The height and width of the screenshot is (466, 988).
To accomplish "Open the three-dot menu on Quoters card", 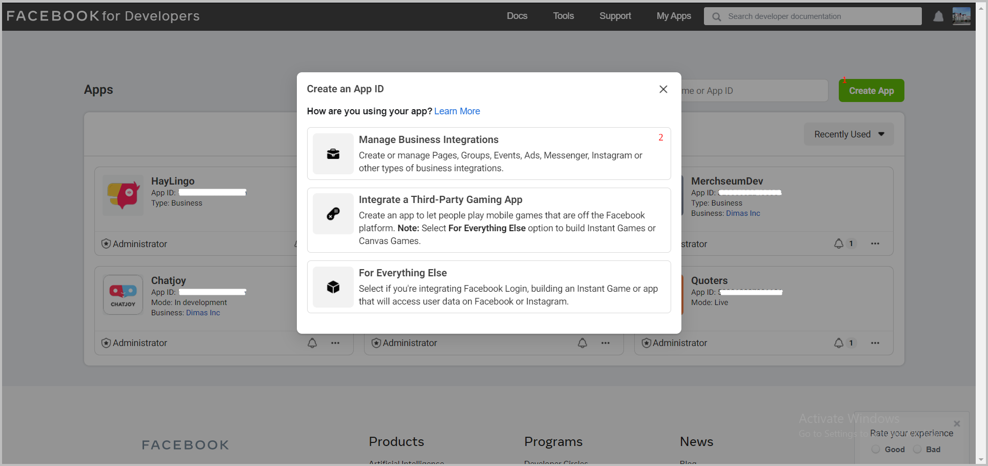I will tap(875, 343).
